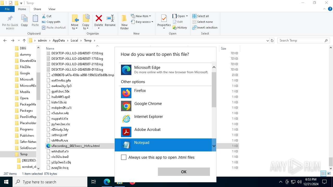Click History in the Open group

point(180,28)
